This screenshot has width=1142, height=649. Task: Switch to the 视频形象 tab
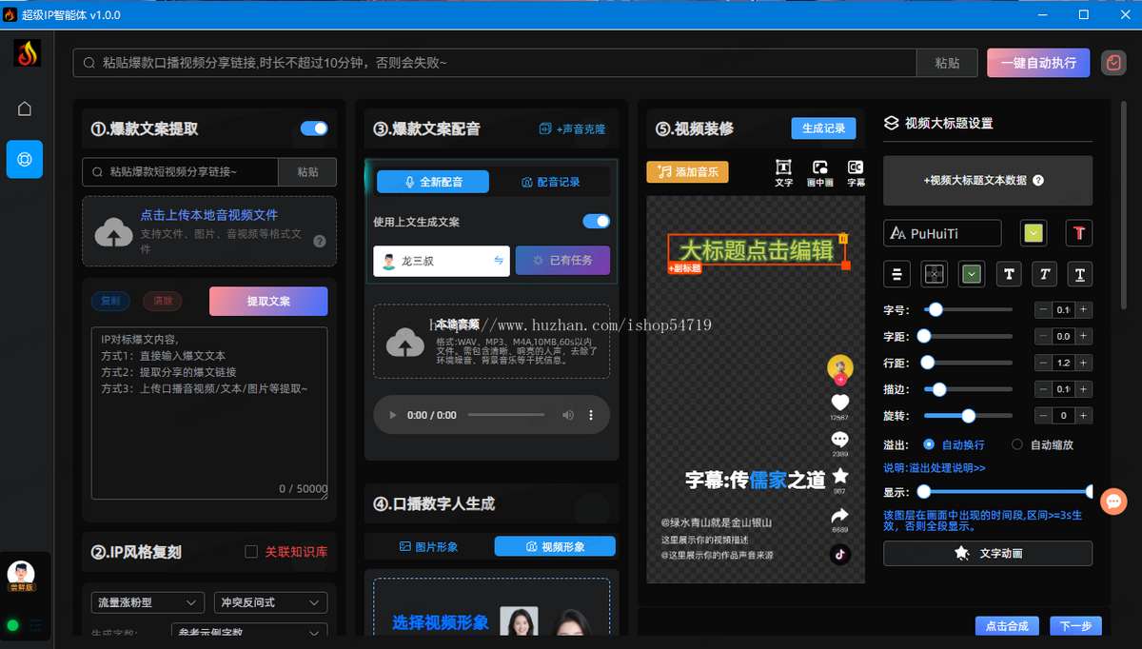coord(555,546)
